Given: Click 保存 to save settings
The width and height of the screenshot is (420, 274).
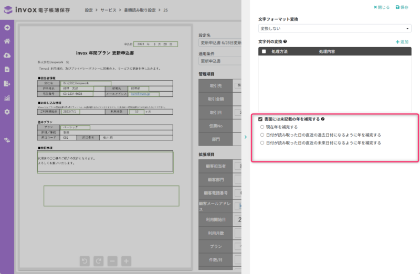Looking at the screenshot, I should (402, 7).
